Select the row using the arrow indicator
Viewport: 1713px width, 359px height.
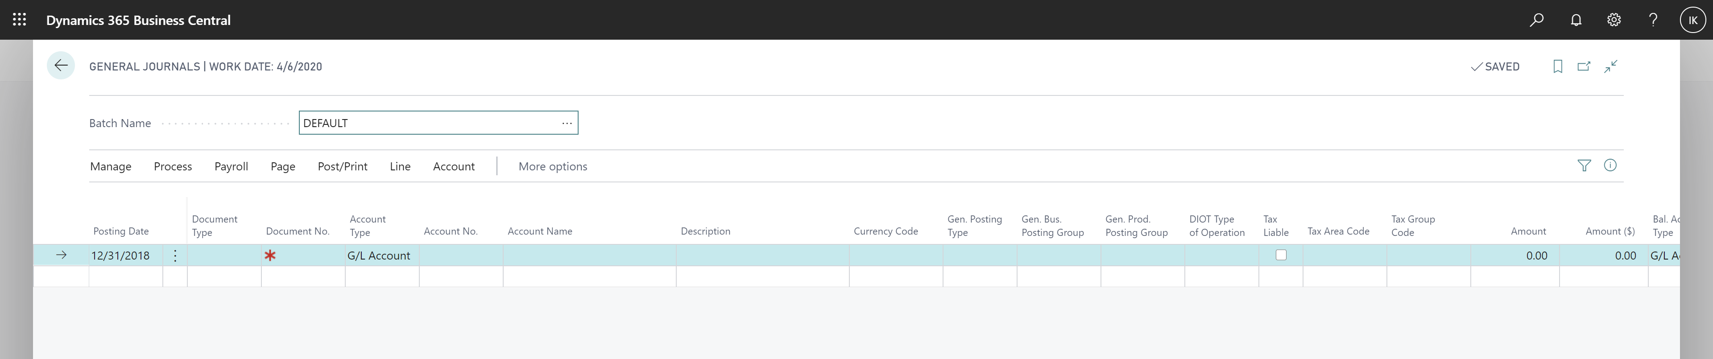(61, 255)
